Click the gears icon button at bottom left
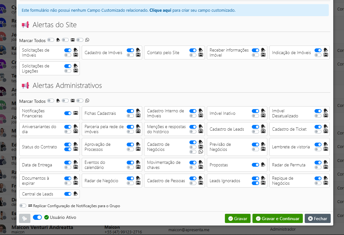 [25, 219]
